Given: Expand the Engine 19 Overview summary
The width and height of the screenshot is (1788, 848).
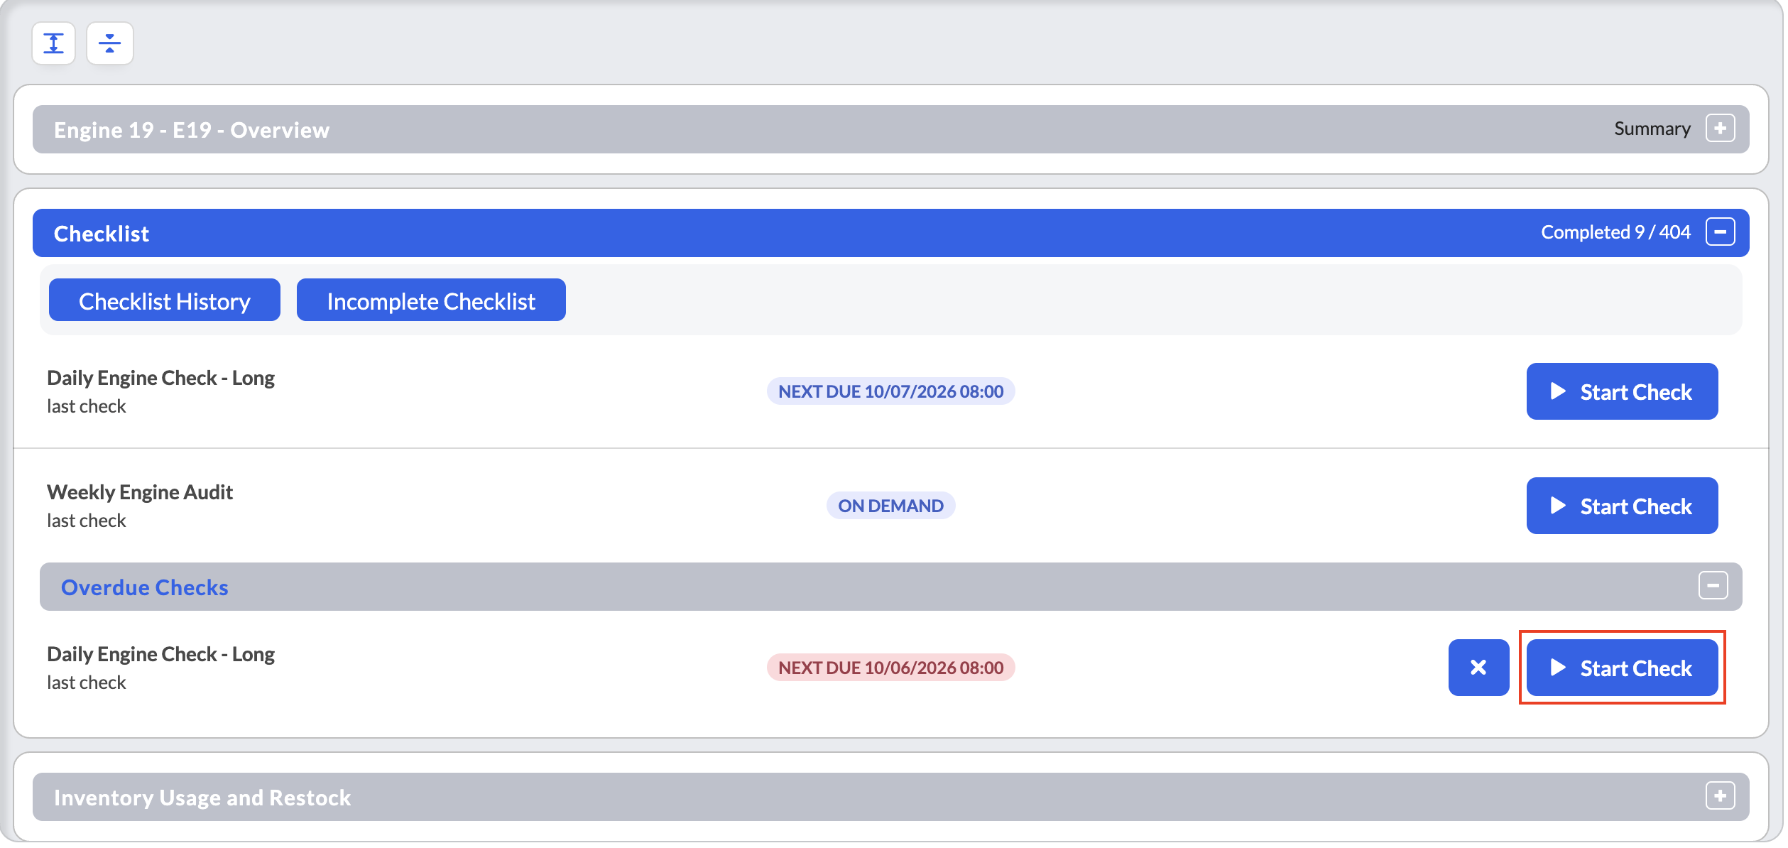Looking at the screenshot, I should pos(1720,129).
